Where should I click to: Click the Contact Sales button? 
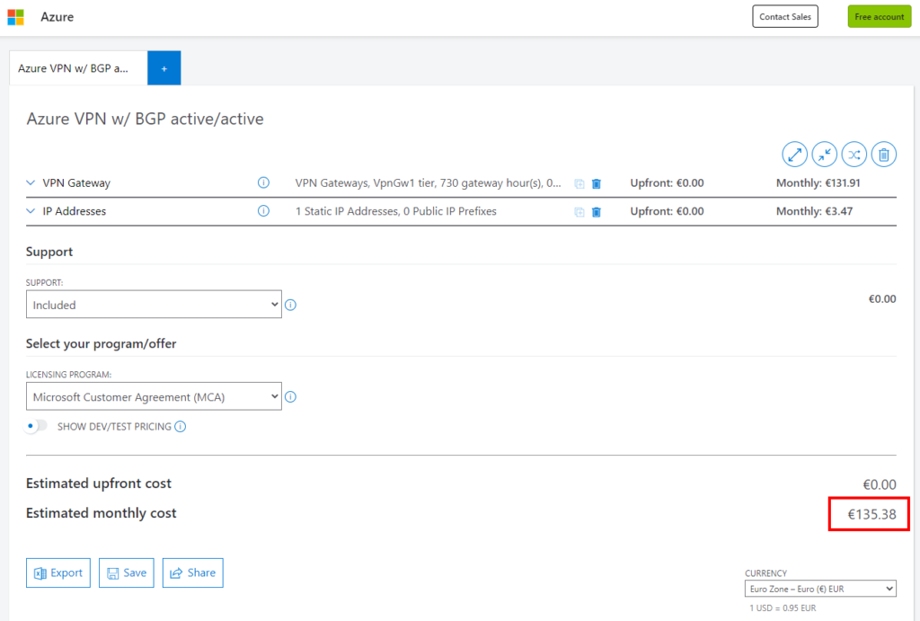tap(785, 16)
